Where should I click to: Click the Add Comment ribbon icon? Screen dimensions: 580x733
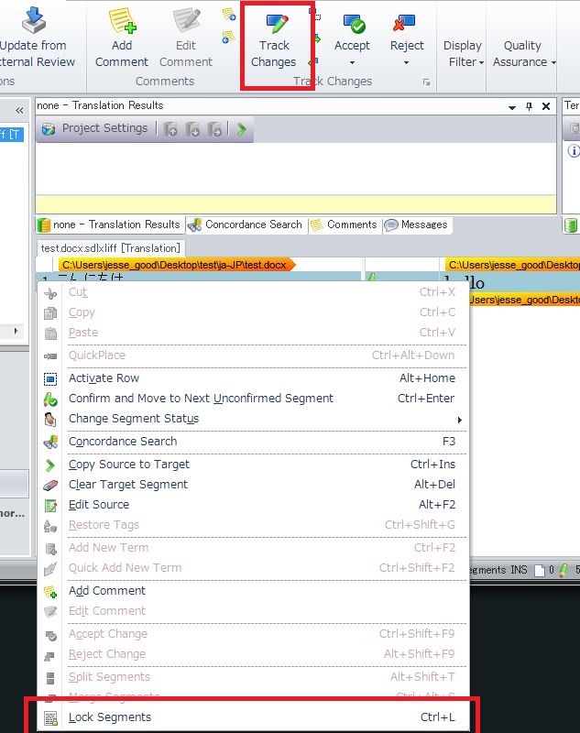pyautogui.click(x=122, y=21)
